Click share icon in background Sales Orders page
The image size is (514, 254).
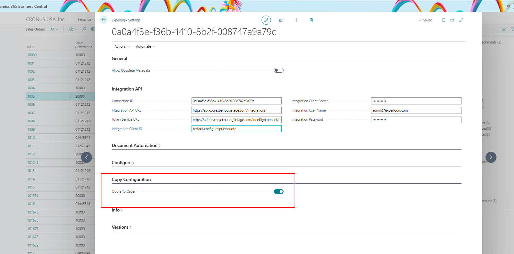tap(503, 29)
